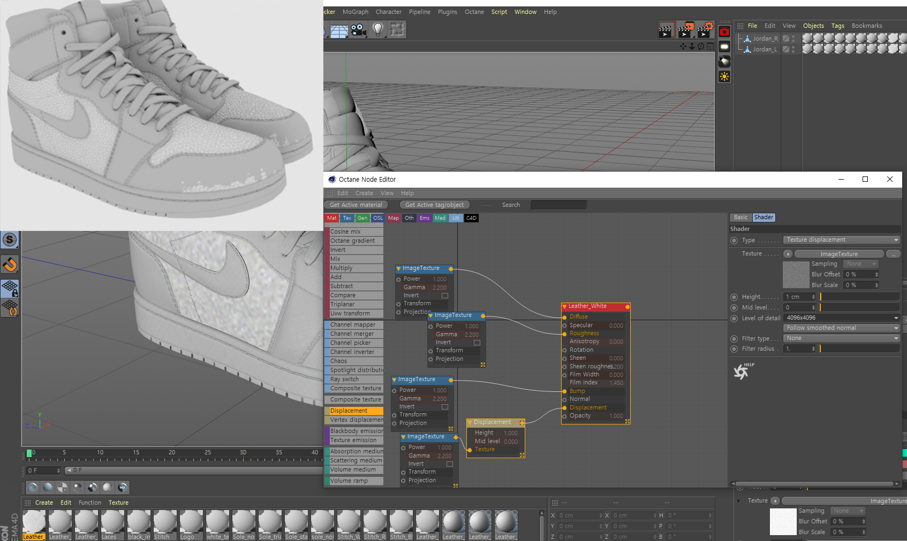Open the Filter type None dropdown
The width and height of the screenshot is (907, 541).
842,338
